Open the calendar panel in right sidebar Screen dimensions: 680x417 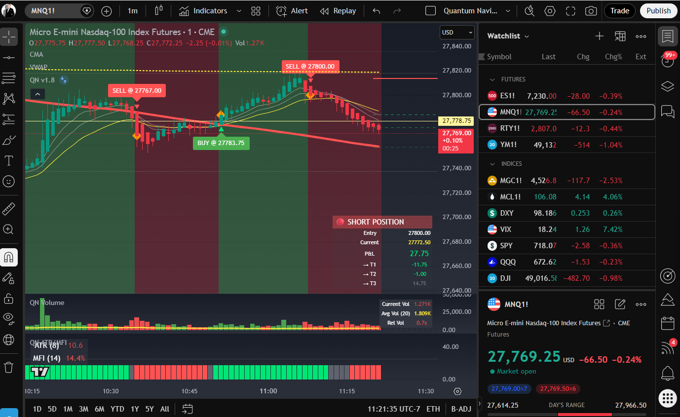point(668,324)
